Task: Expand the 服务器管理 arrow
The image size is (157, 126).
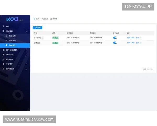Action: pyautogui.click(x=27, y=69)
